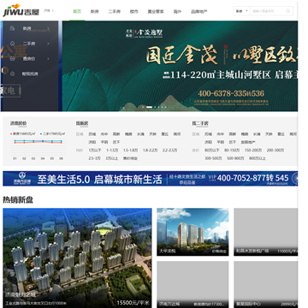Click the 热销新盘 section heading

click(18, 200)
